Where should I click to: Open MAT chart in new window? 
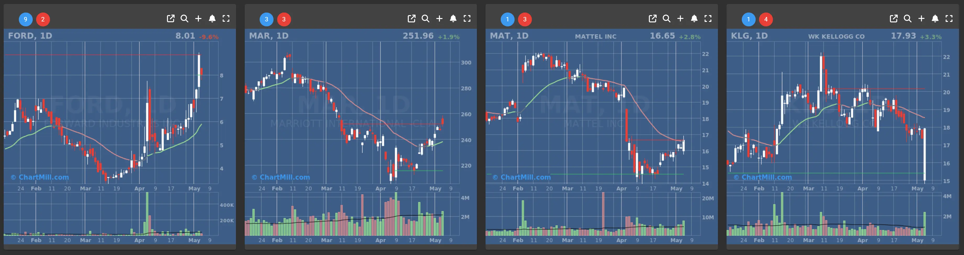coord(653,18)
